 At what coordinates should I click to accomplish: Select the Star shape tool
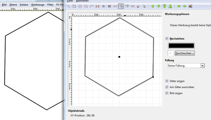(x=103, y=6)
